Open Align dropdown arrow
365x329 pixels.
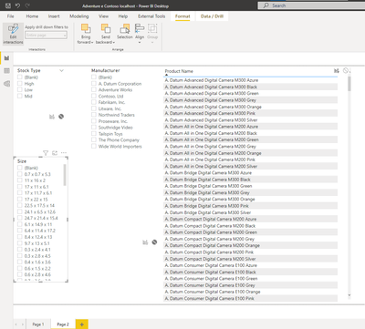[x=140, y=43]
